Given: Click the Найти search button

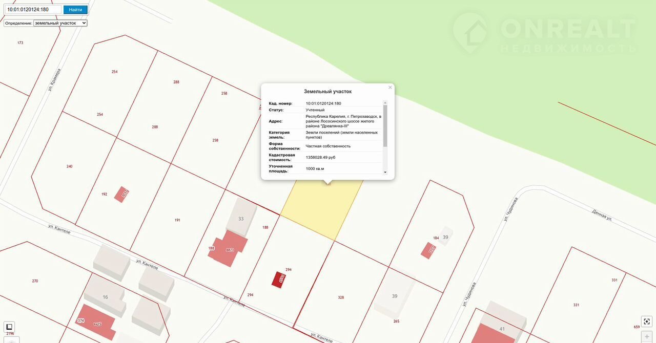Looking at the screenshot, I should (75, 10).
